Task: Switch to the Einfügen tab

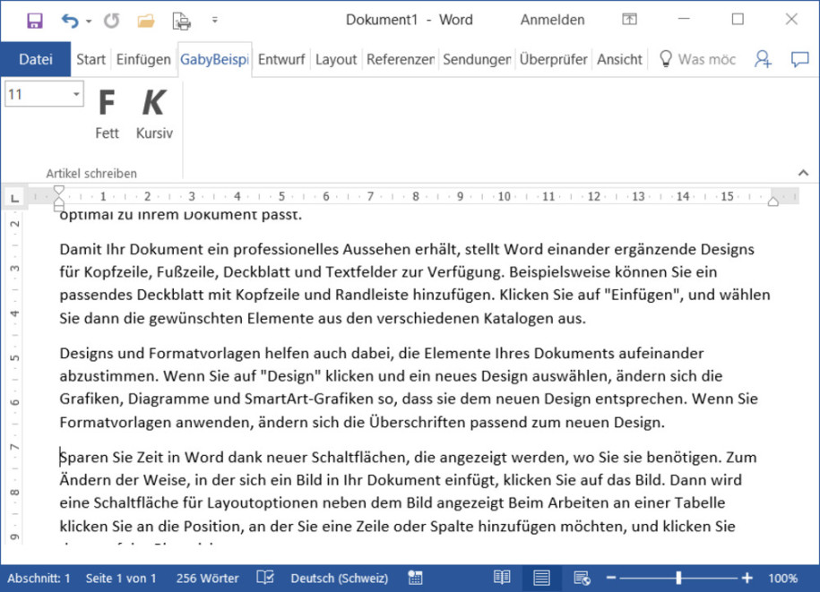Action: pyautogui.click(x=143, y=59)
